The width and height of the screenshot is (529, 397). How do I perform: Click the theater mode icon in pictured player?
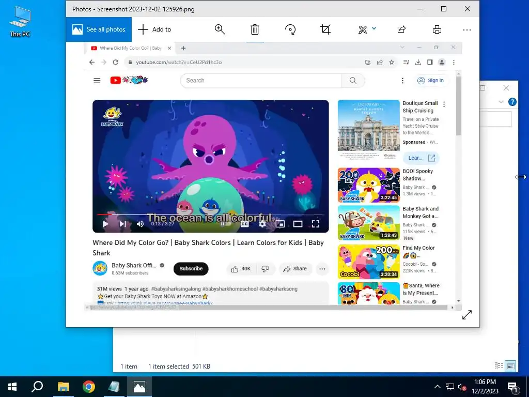coord(298,224)
